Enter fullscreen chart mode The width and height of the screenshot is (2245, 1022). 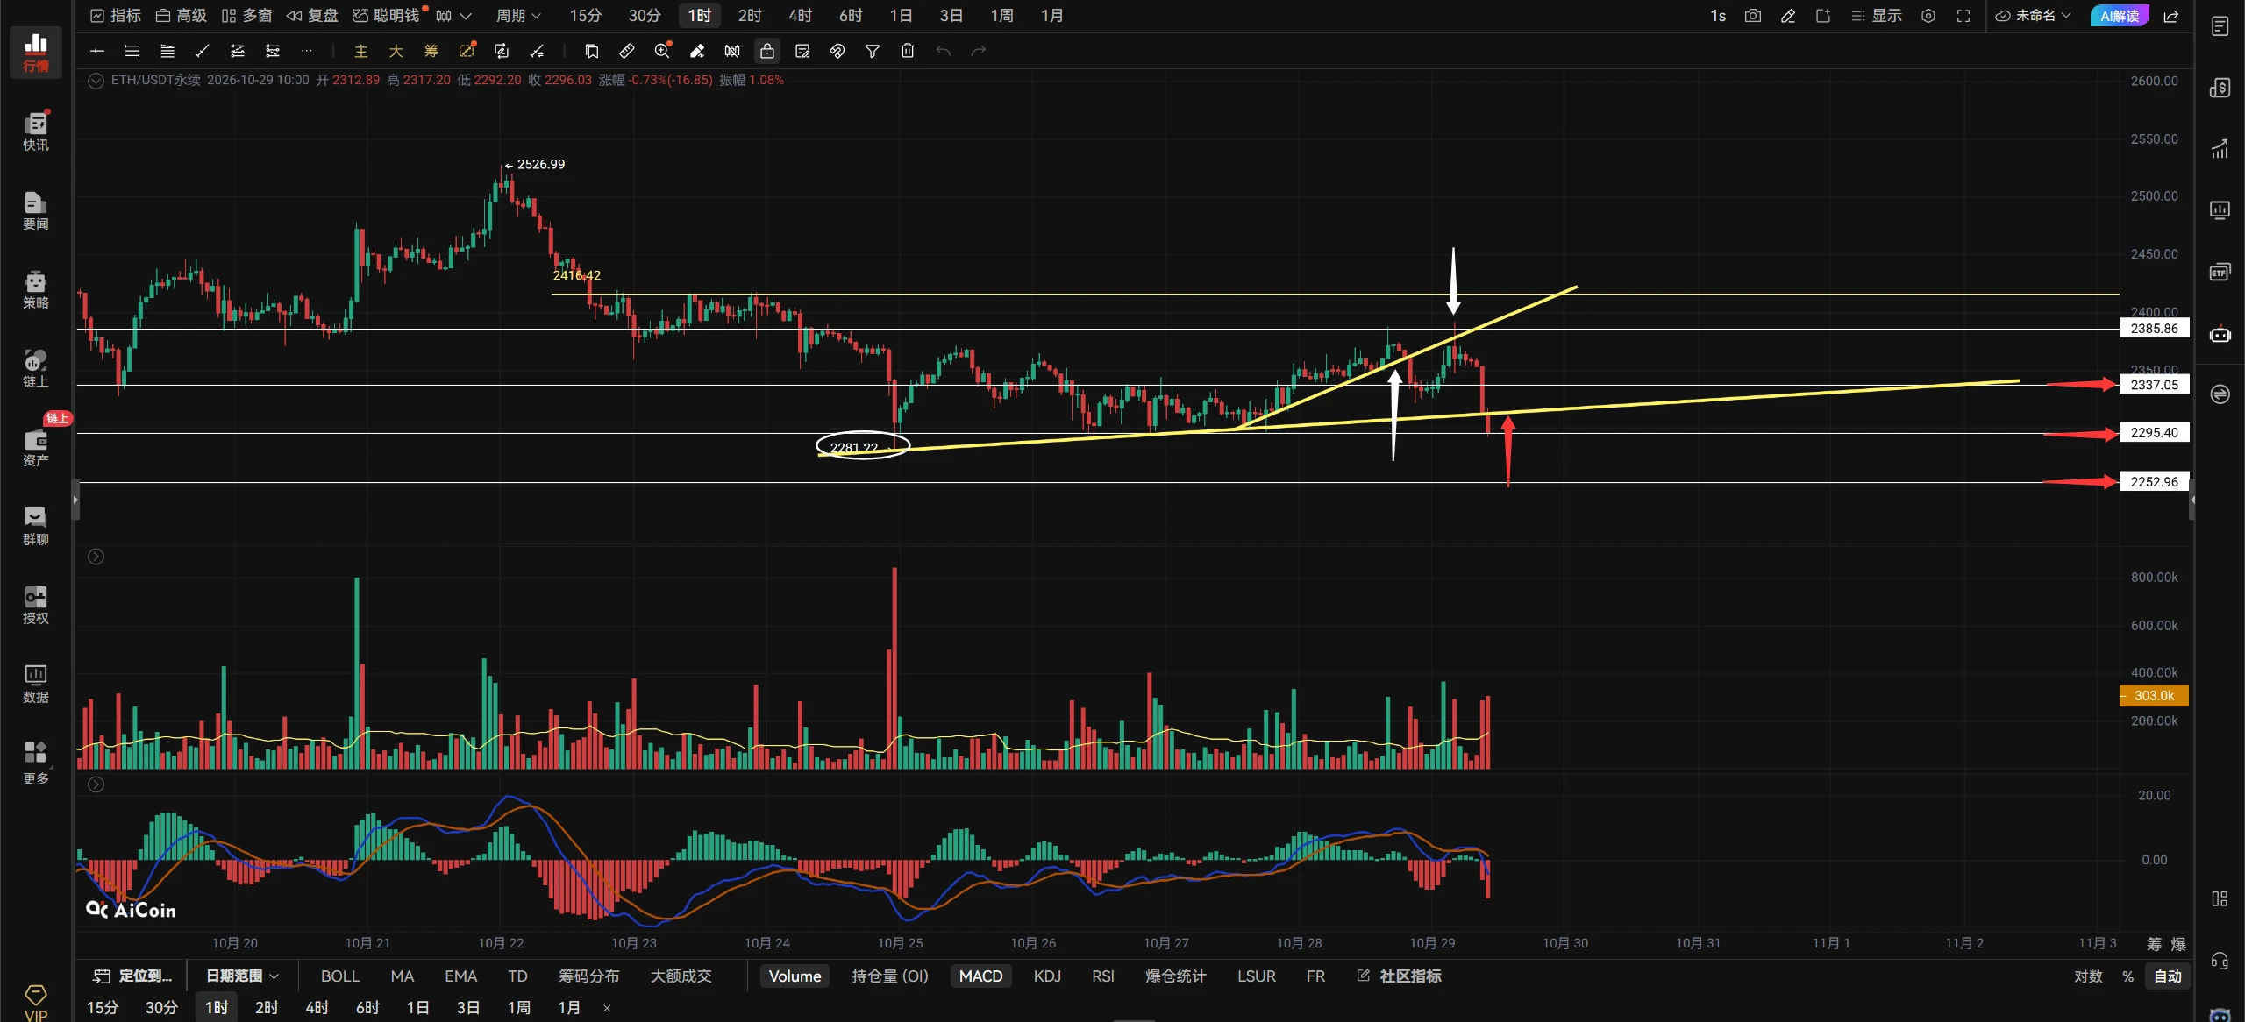pyautogui.click(x=1963, y=16)
